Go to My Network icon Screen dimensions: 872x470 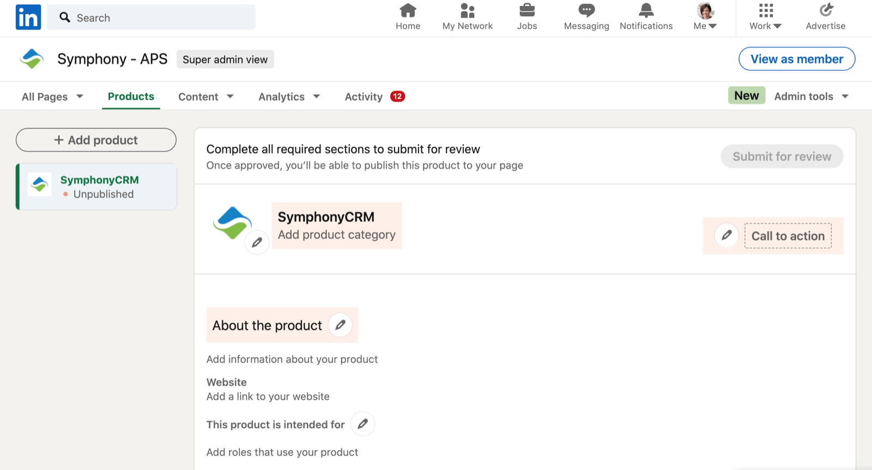[467, 10]
